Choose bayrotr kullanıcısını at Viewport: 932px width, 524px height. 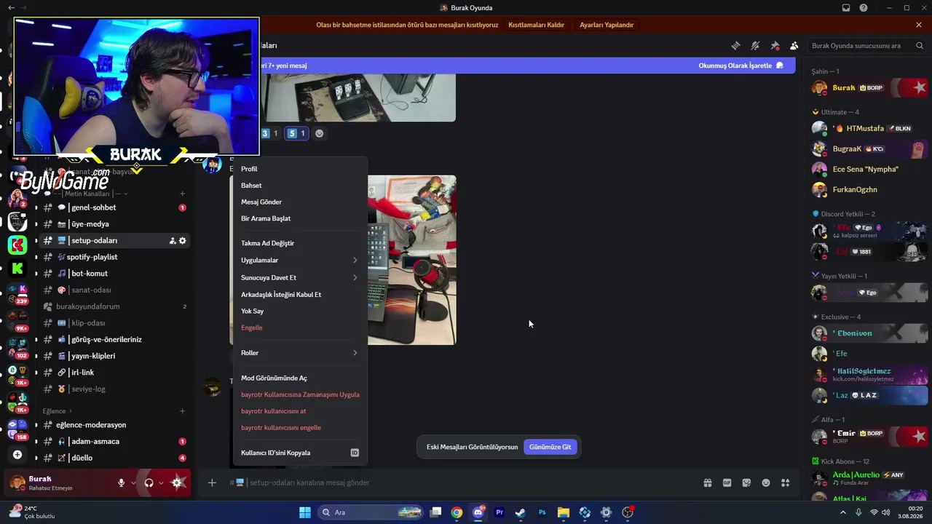click(299, 411)
